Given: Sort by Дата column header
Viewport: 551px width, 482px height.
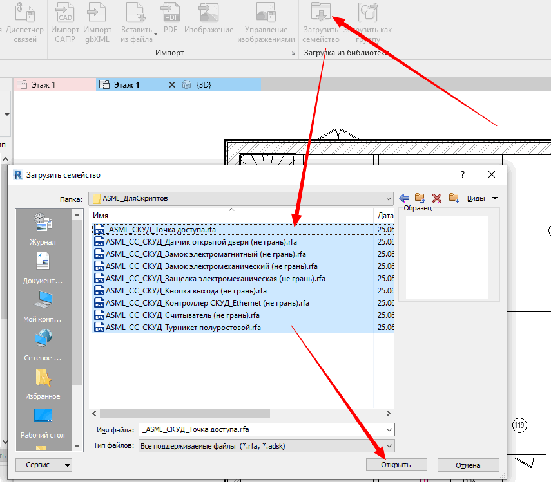Looking at the screenshot, I should coord(384,216).
